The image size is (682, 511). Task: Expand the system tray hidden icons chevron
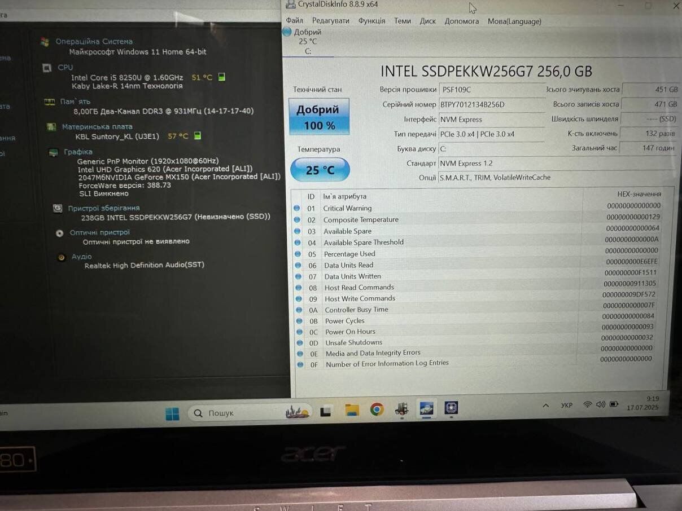(545, 406)
